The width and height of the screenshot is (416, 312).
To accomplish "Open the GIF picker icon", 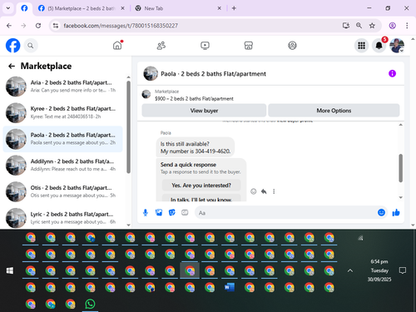I will pos(185,213).
